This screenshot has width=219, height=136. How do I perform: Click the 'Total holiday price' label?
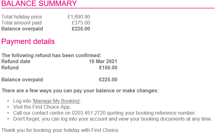point(22,17)
